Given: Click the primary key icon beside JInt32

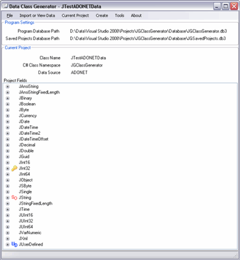Looking at the screenshot, I should [14, 168].
